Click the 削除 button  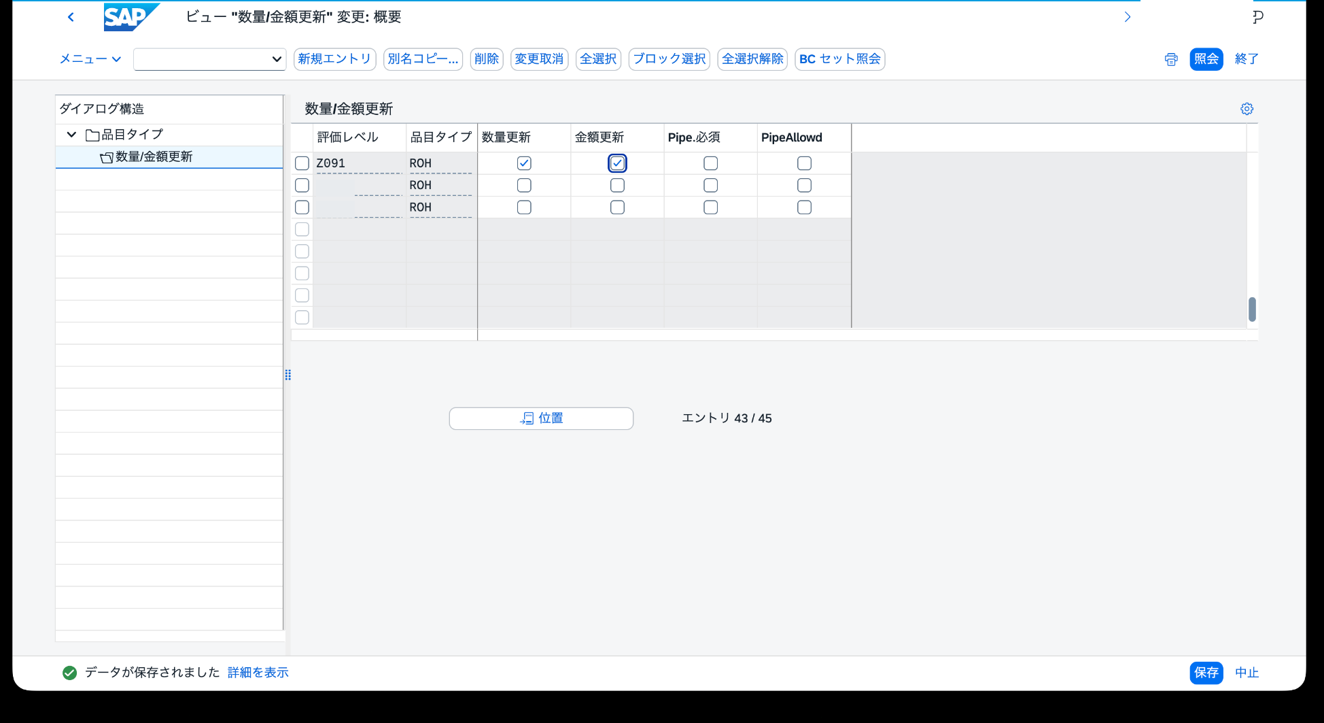487,59
